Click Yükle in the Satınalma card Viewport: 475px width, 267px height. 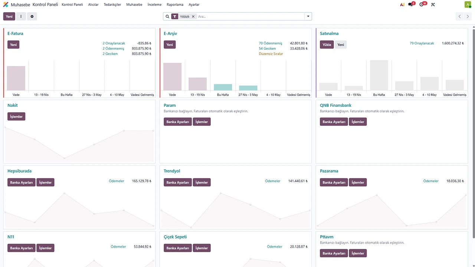[x=327, y=44]
